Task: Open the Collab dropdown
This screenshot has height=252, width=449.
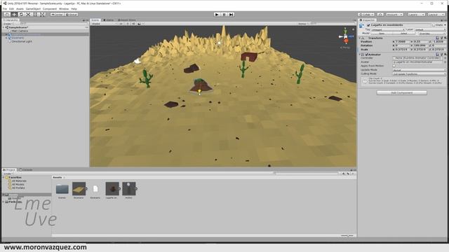Action: pos(366,14)
